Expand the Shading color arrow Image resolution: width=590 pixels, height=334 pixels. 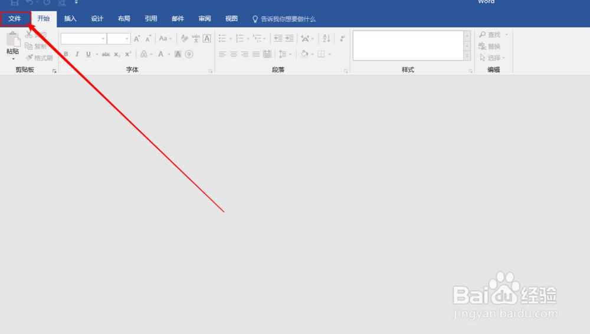(x=312, y=54)
